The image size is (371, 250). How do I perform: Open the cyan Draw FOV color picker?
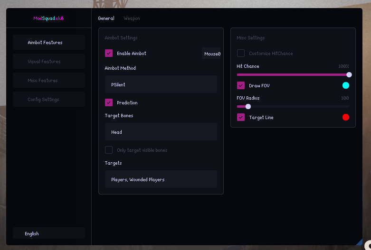(x=346, y=85)
